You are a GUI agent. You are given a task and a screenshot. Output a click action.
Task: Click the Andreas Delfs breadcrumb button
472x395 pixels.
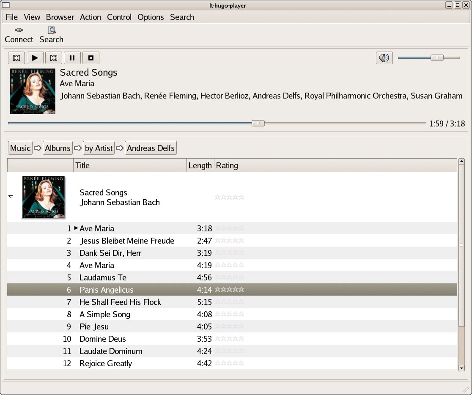tap(151, 148)
